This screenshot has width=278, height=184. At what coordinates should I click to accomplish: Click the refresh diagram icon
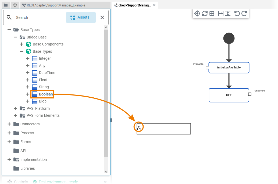(x=205, y=13)
